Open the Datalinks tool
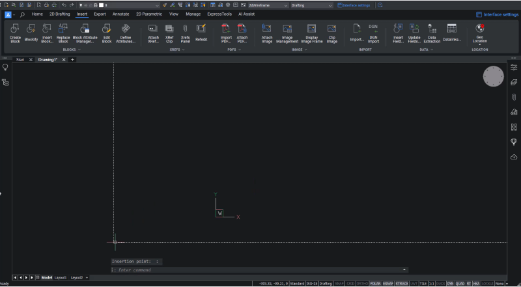 tap(452, 33)
